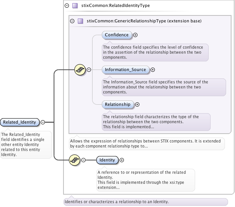Click the stixCommon:RelatedIdentityType title text
Image resolution: width=235 pixels, height=207 pixels.
pyautogui.click(x=116, y=6)
